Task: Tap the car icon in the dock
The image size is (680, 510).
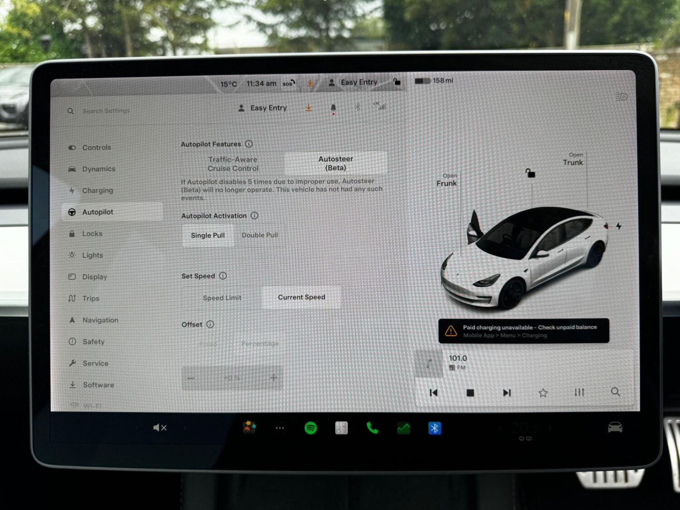Action: 615,427
